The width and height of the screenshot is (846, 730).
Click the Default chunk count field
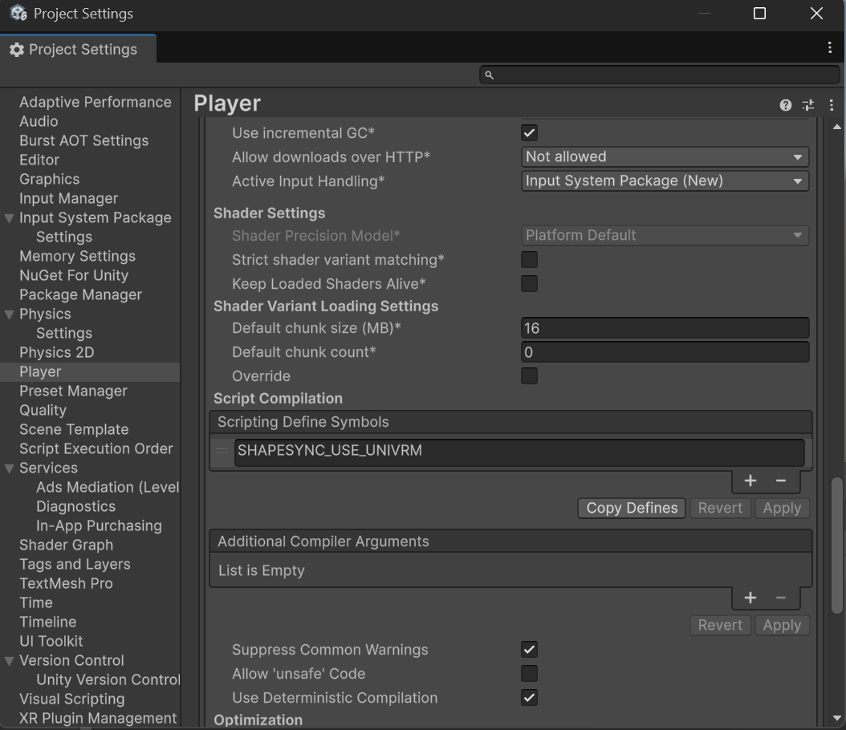point(665,352)
